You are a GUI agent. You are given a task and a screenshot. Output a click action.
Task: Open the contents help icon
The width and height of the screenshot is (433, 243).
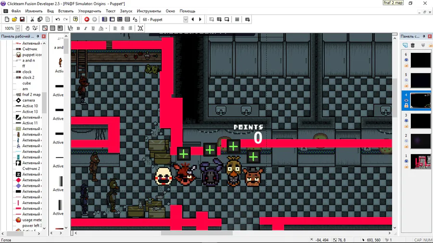coord(75,19)
